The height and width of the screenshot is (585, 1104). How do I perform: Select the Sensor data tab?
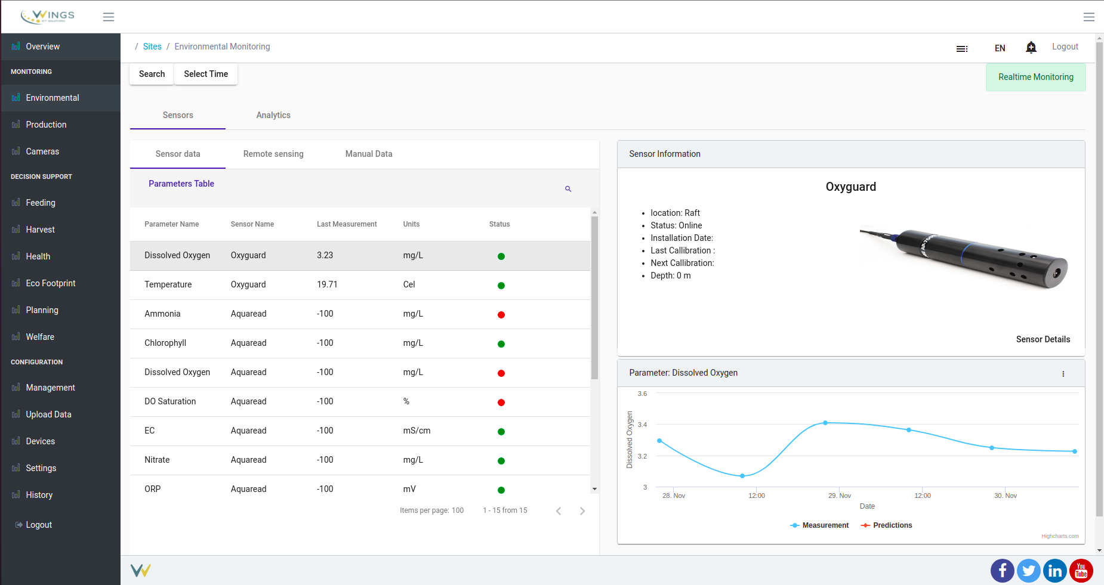pos(178,154)
